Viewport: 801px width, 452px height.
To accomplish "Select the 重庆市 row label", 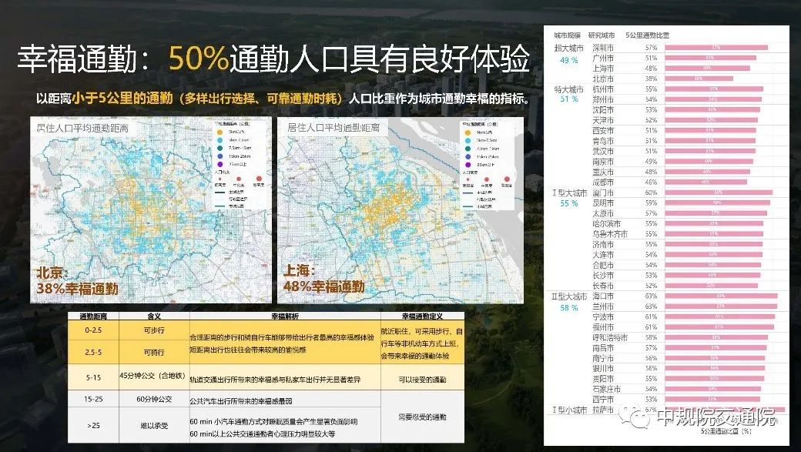I will [603, 172].
